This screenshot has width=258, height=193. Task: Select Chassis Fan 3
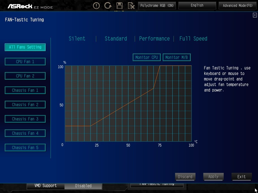pos(25,119)
